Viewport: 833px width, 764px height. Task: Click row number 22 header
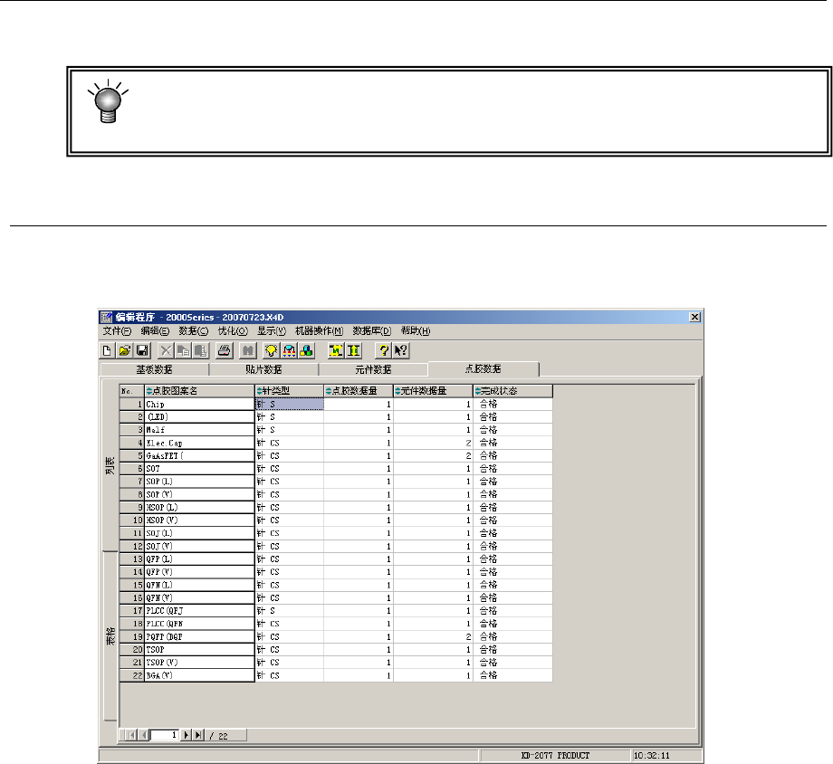tap(132, 675)
